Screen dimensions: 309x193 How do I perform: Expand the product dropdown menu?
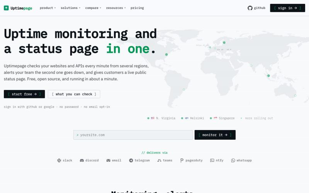(48, 8)
